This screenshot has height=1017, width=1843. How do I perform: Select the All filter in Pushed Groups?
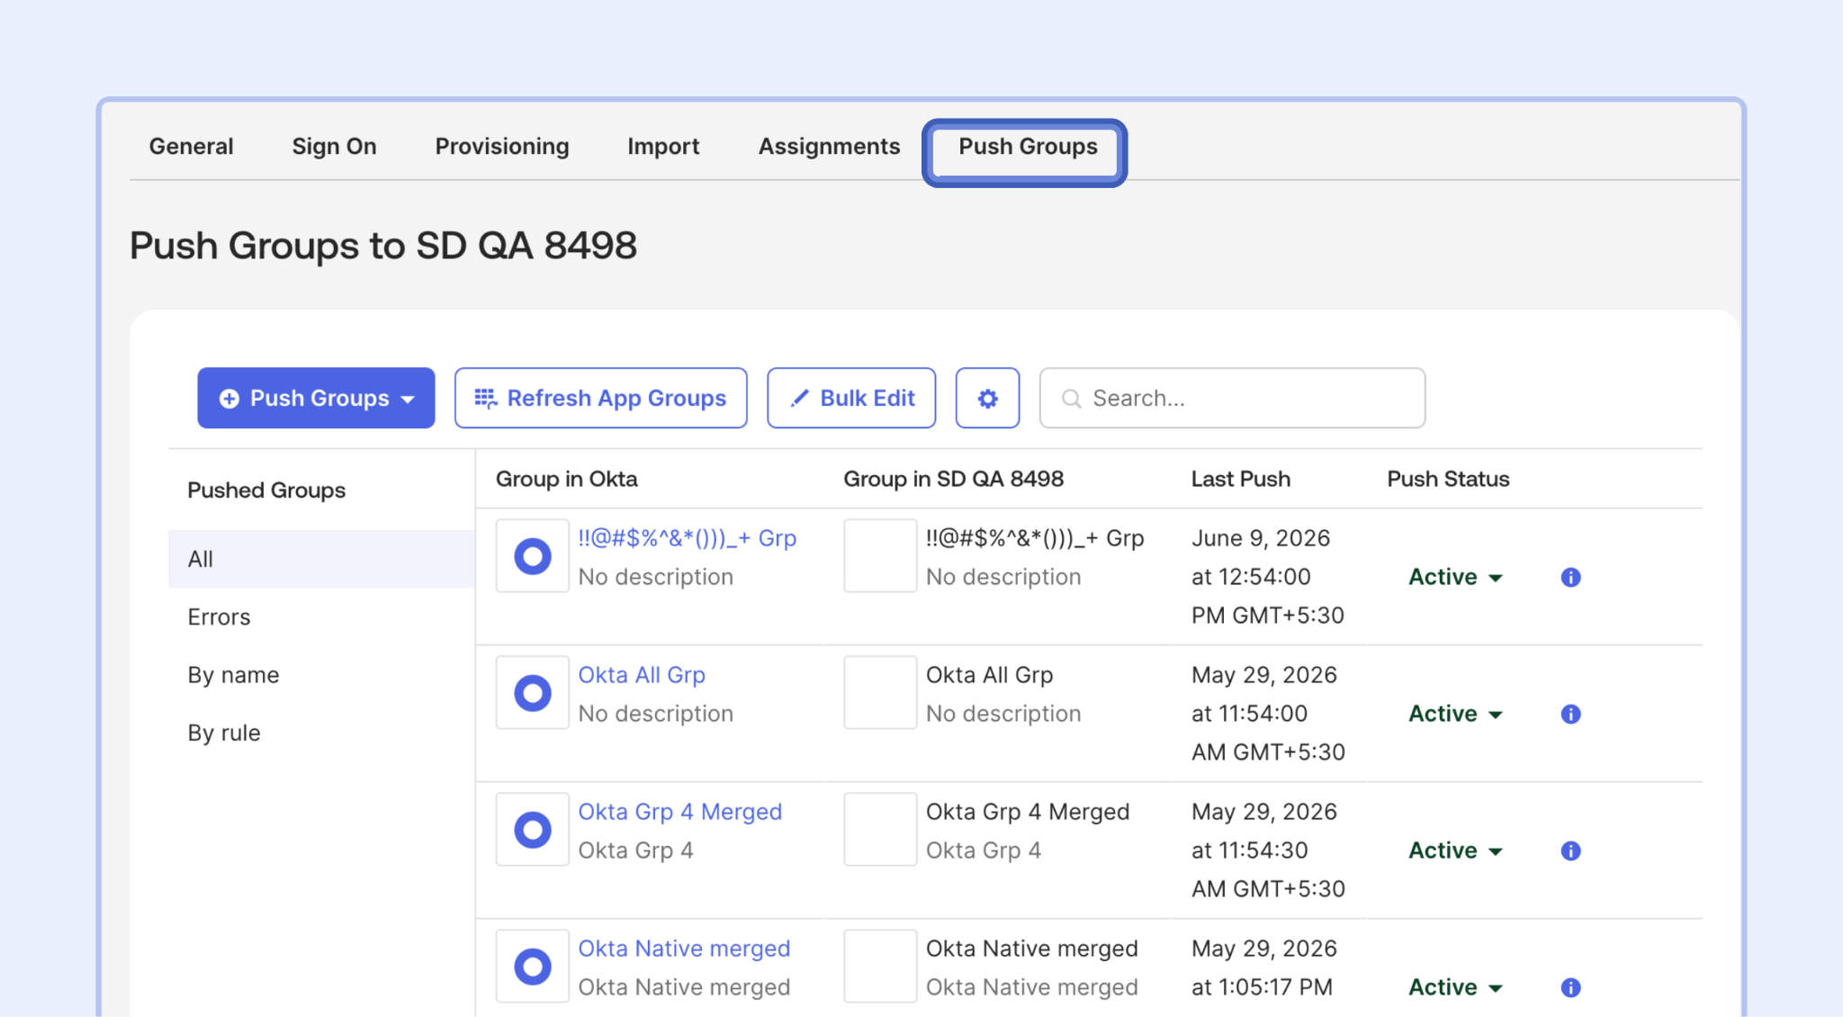[321, 559]
